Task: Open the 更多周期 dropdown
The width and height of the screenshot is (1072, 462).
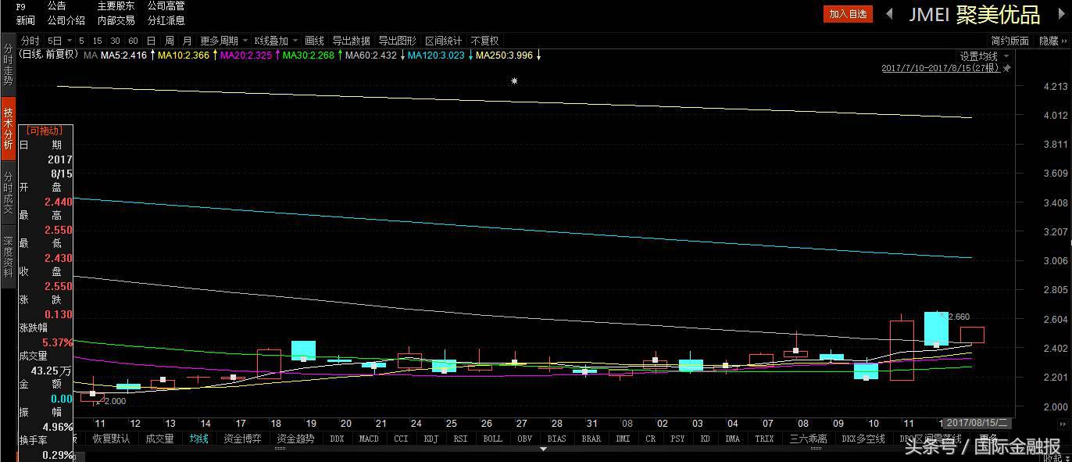Action: 223,41
